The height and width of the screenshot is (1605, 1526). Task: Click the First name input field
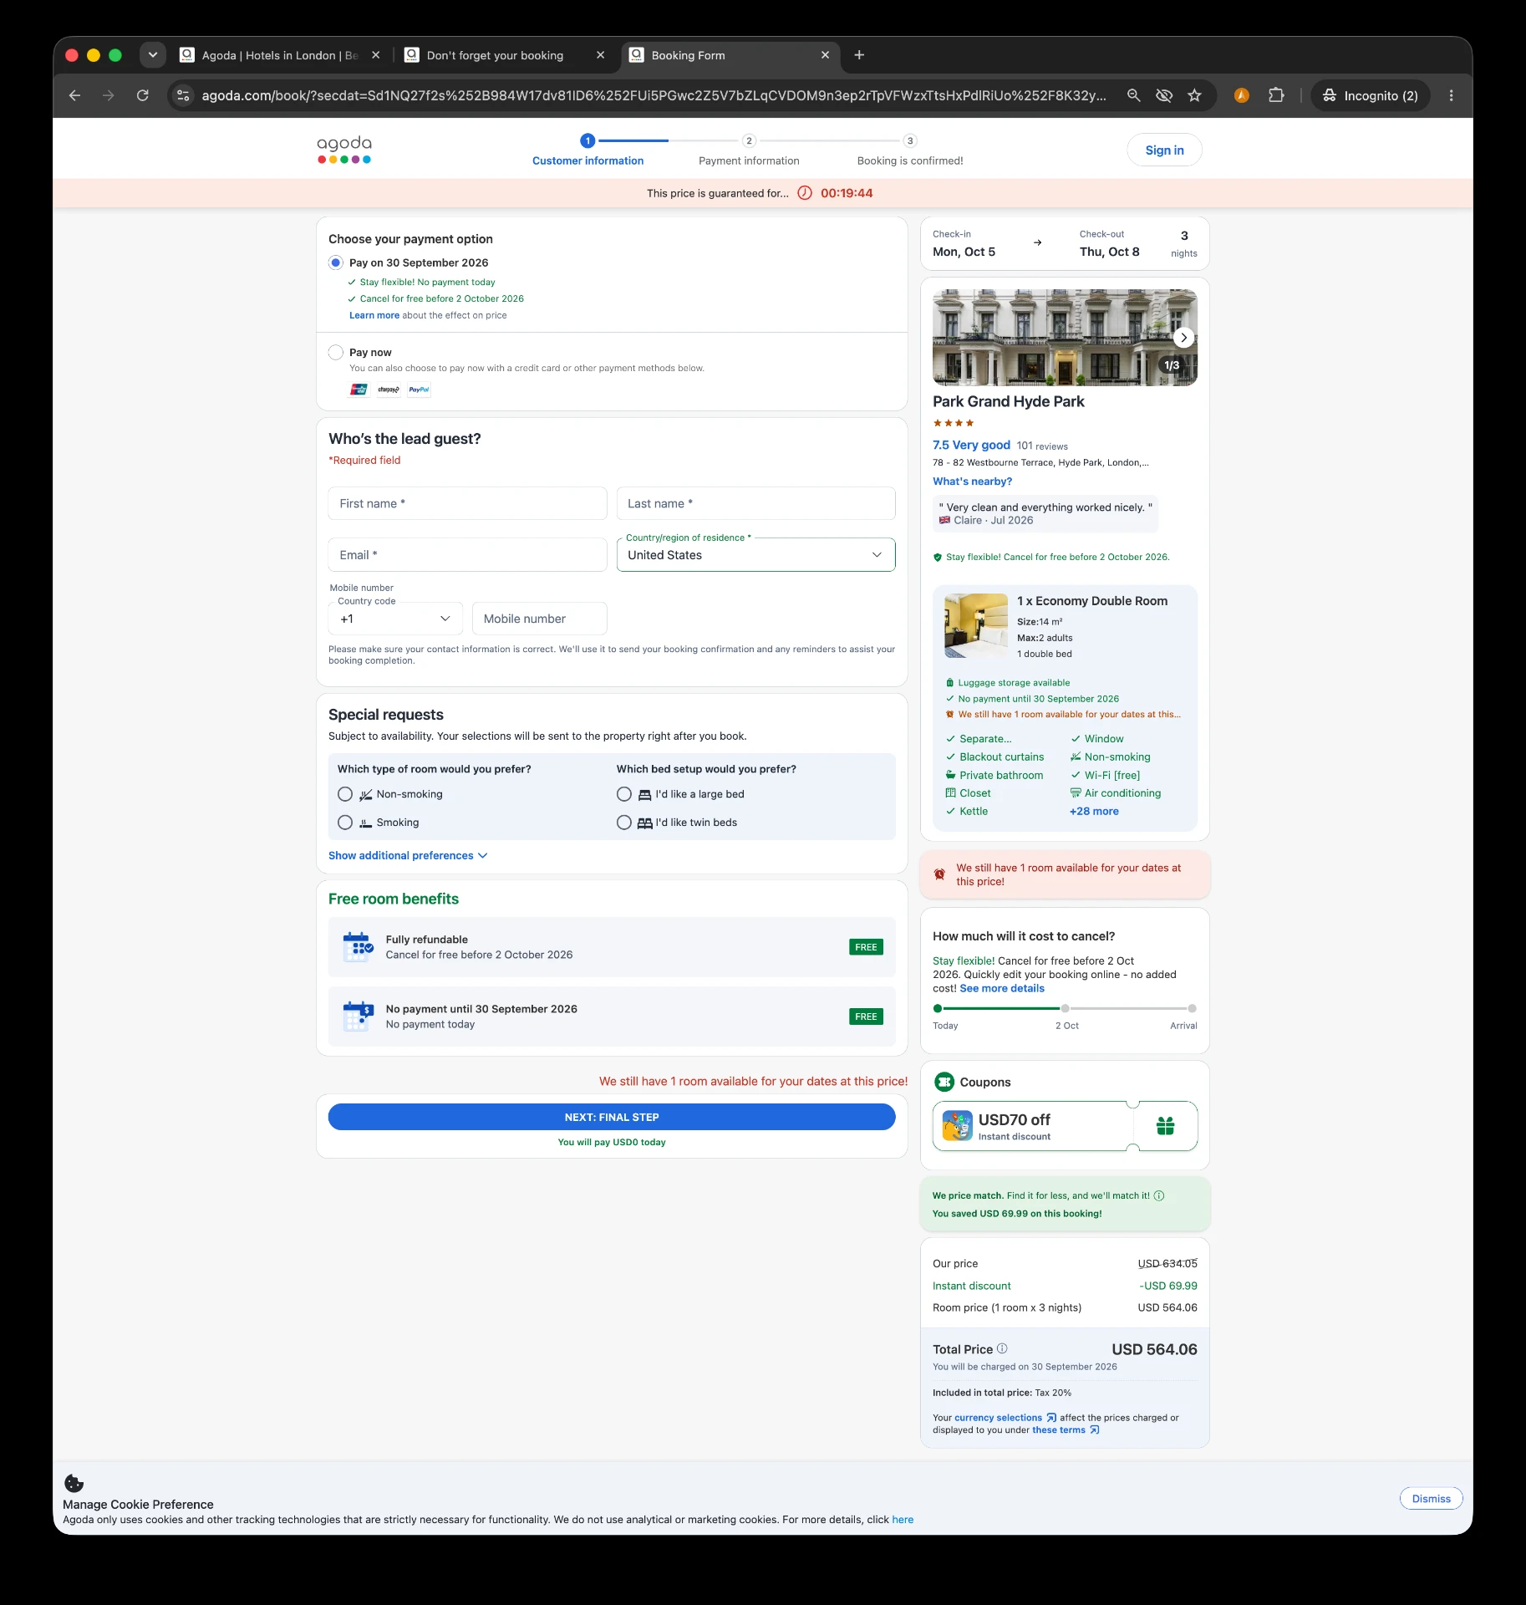(x=467, y=504)
